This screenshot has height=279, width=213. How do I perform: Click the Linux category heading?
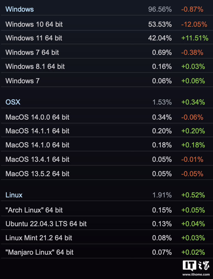[x=14, y=195]
